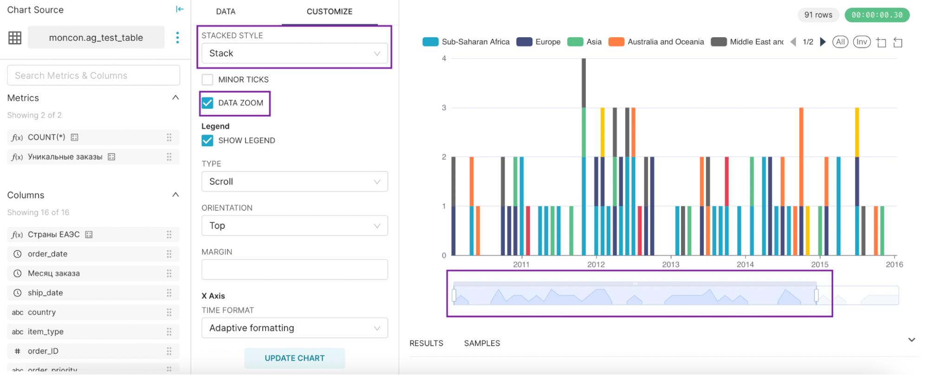The width and height of the screenshot is (928, 375).
Task: Click the All legend selector button
Action: click(x=840, y=42)
